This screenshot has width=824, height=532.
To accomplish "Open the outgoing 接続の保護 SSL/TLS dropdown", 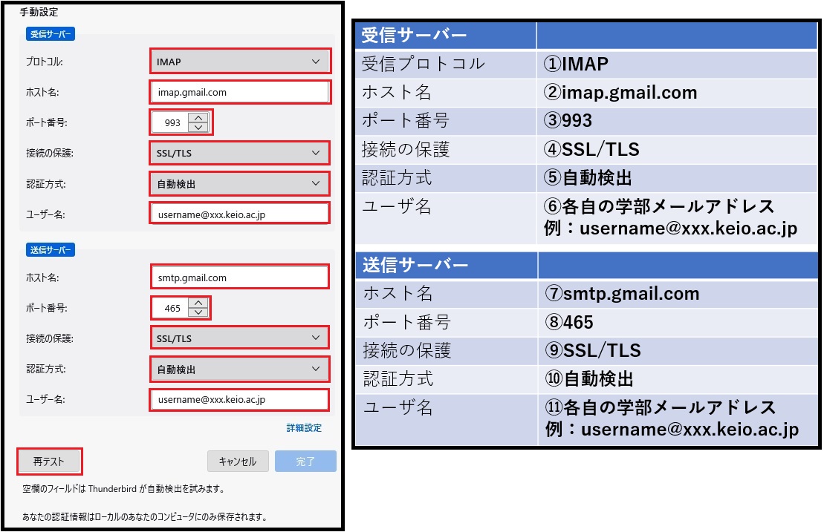I will coord(240,338).
